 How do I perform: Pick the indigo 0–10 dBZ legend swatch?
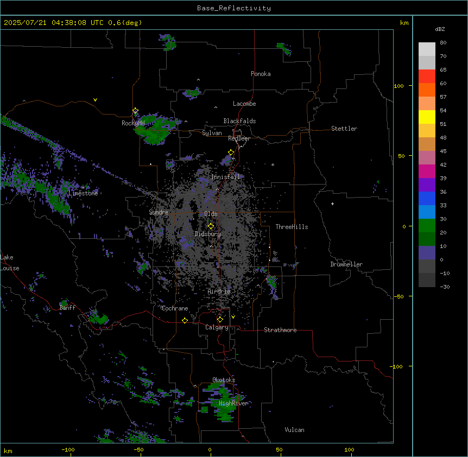(427, 253)
